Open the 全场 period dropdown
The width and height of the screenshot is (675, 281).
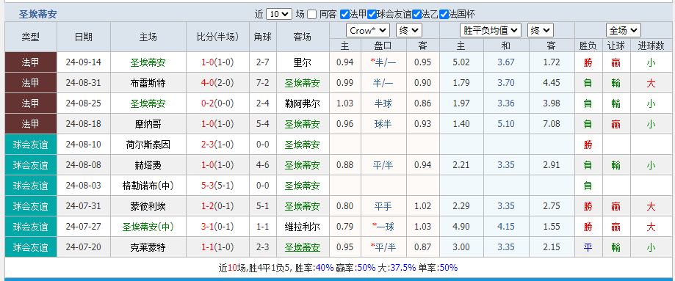(624, 31)
